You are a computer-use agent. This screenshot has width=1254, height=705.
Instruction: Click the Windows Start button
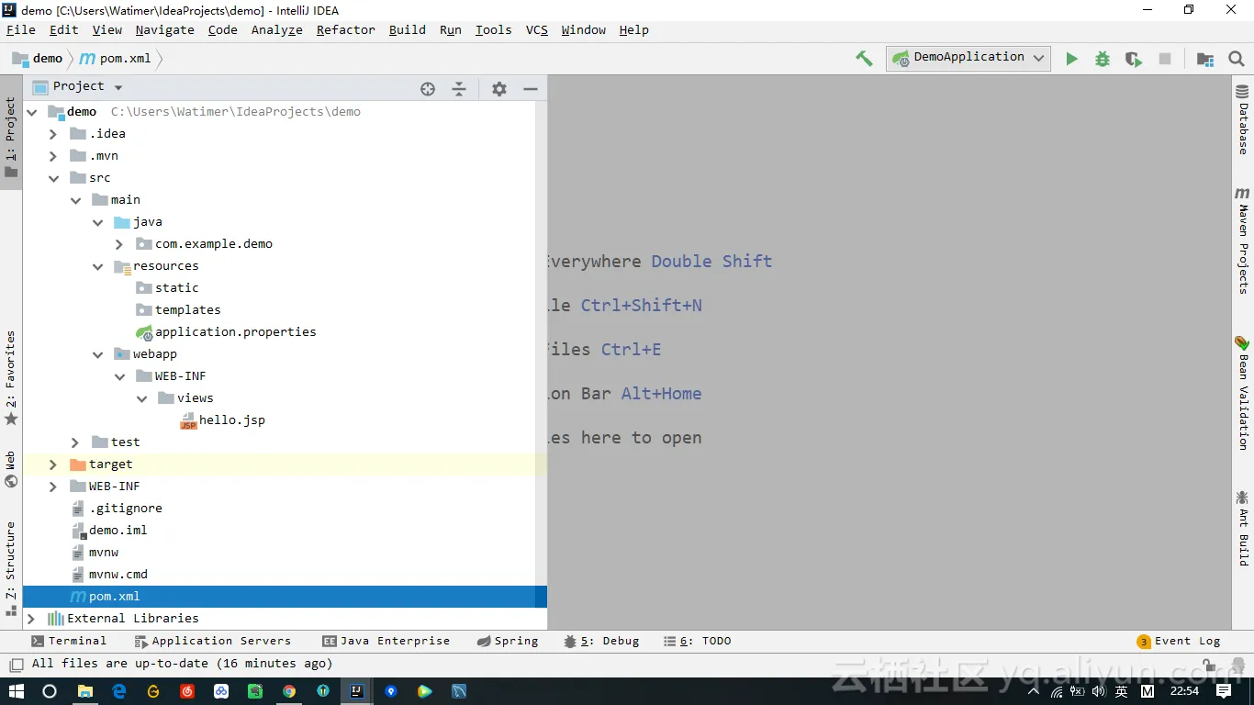click(x=17, y=691)
